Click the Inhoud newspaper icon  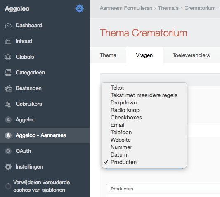coord(8,41)
